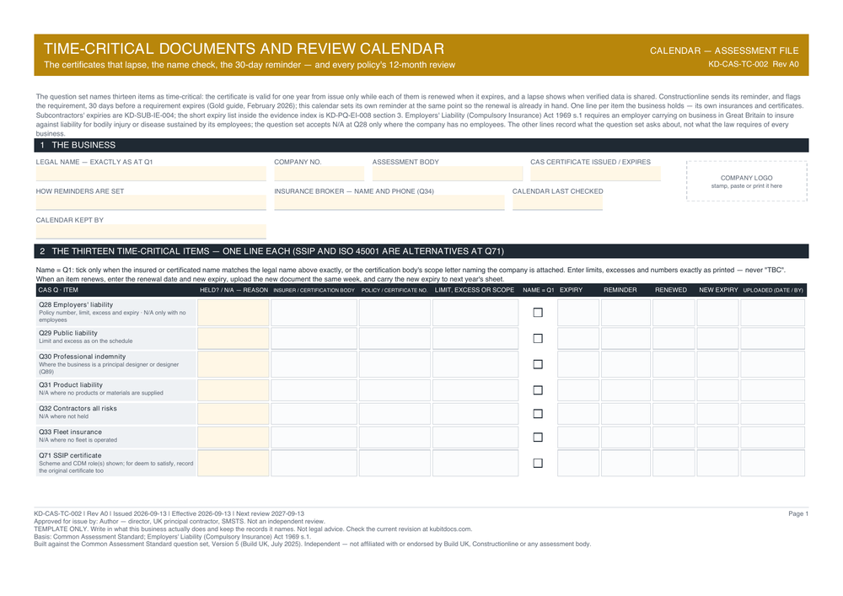Click the 'Q31 Product liability' row label
This screenshot has width=843, height=596.
click(71, 384)
